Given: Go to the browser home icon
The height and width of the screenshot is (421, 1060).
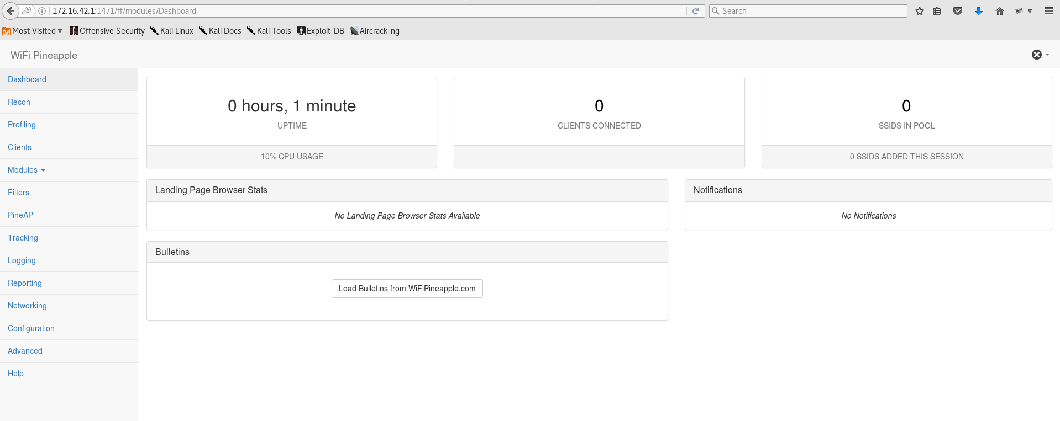Looking at the screenshot, I should tap(999, 11).
